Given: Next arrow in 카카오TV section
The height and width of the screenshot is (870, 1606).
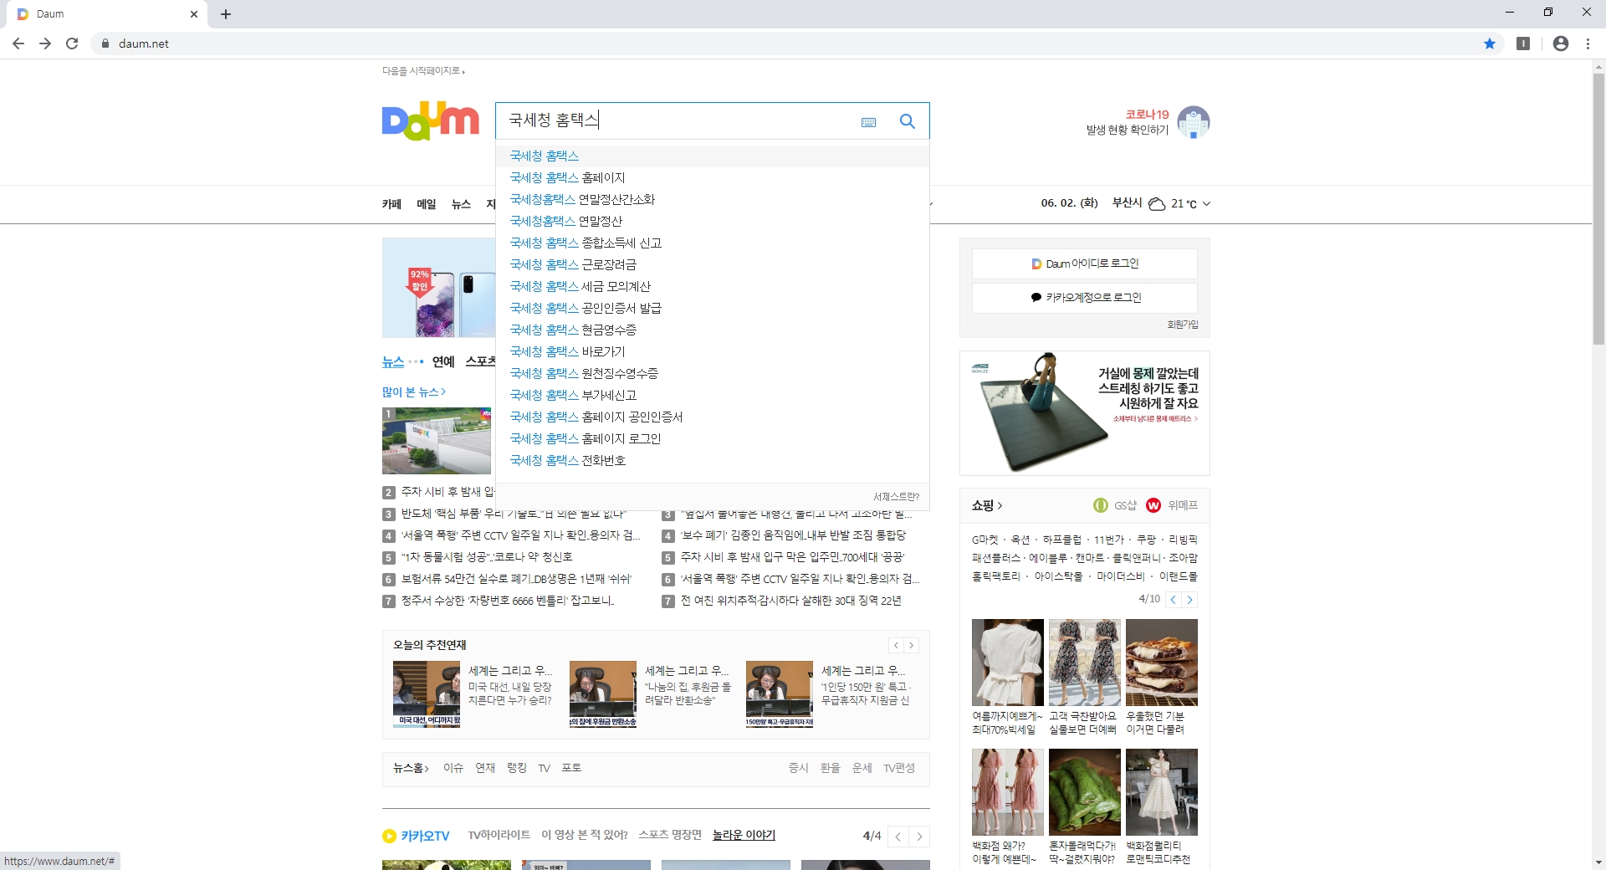Looking at the screenshot, I should [919, 837].
